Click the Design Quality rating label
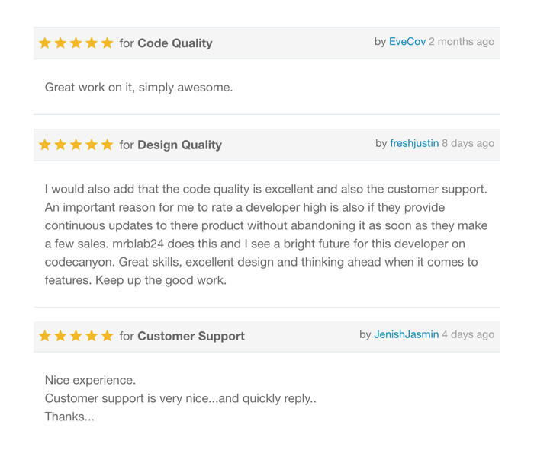The image size is (534, 466). pos(179,145)
